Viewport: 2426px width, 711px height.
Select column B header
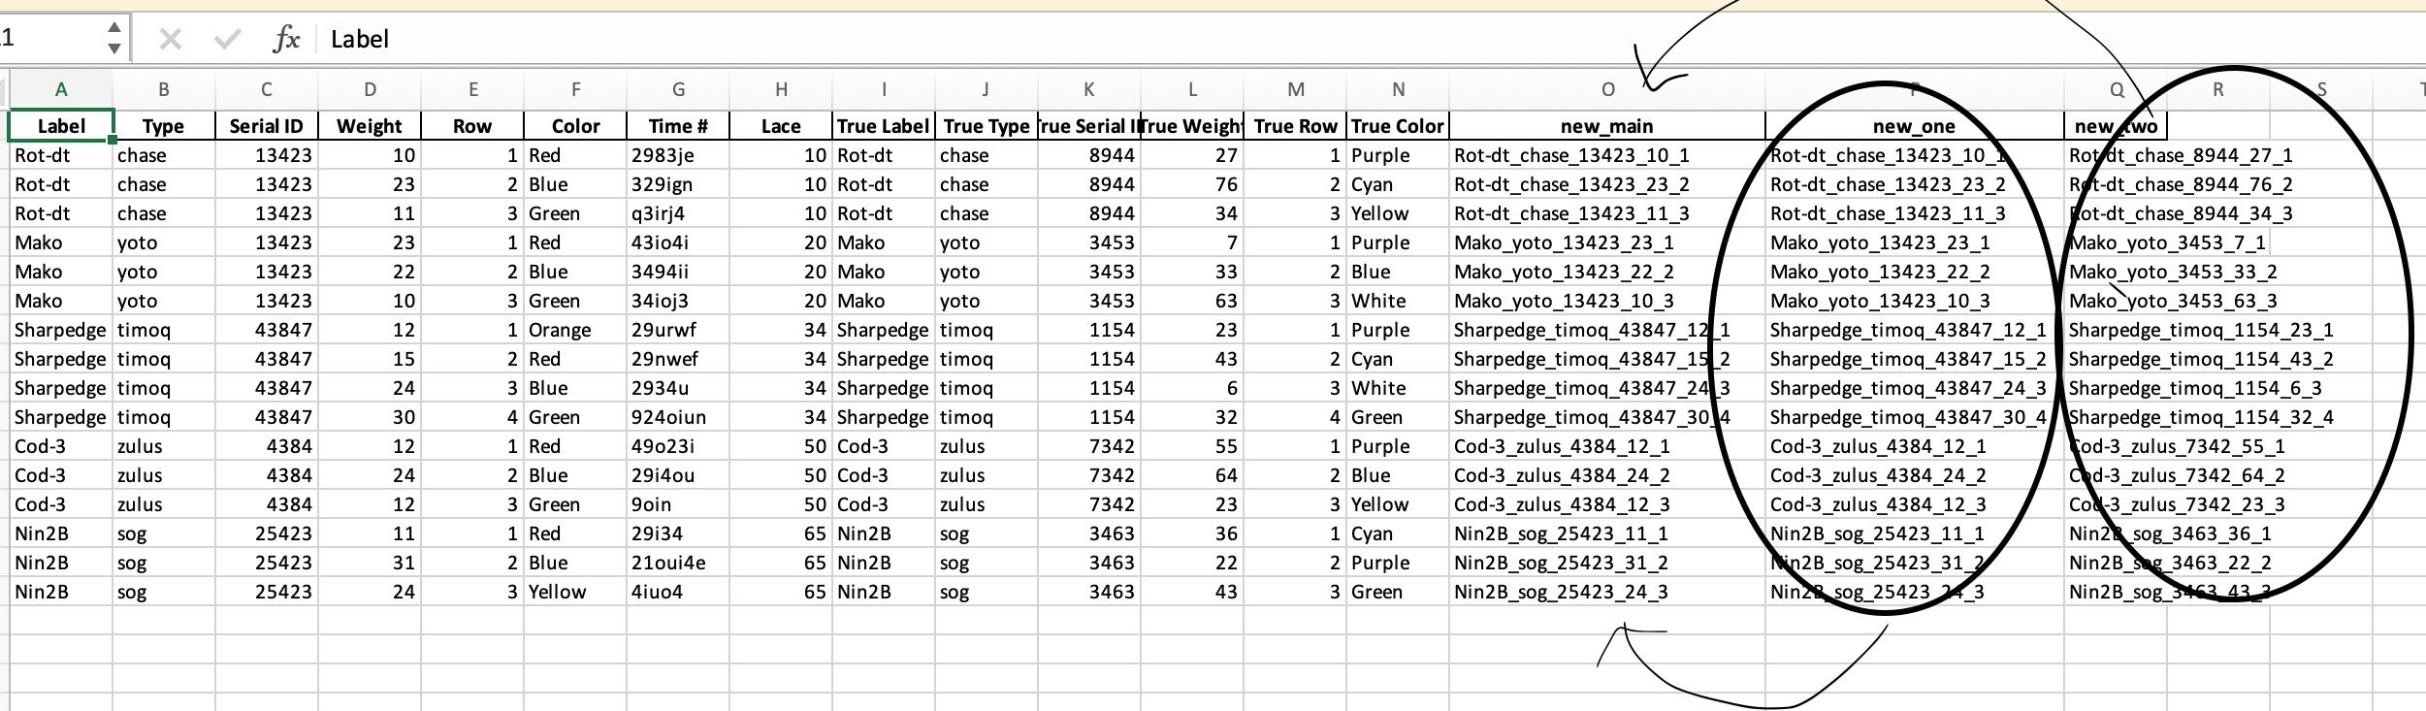(x=164, y=89)
